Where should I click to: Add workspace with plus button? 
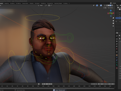coord(69,3)
